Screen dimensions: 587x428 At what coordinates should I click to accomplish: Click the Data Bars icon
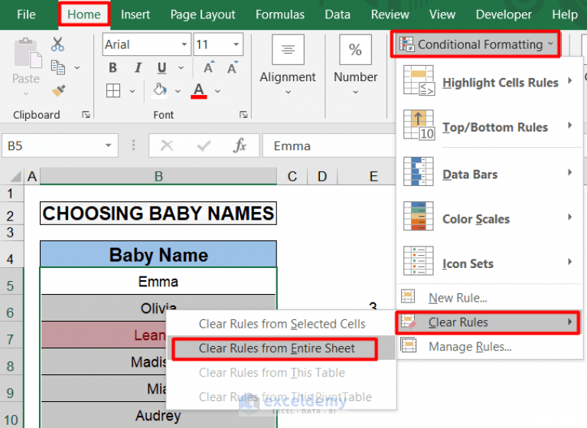pyautogui.click(x=419, y=172)
